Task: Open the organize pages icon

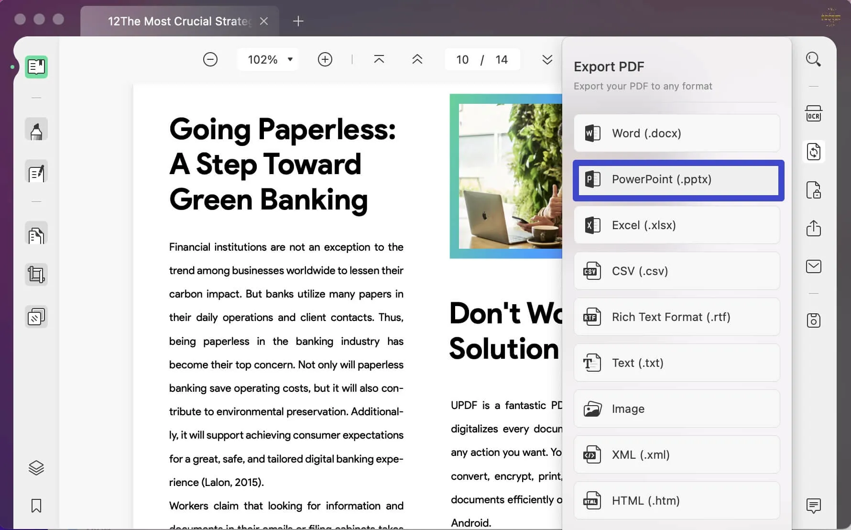Action: [36, 316]
